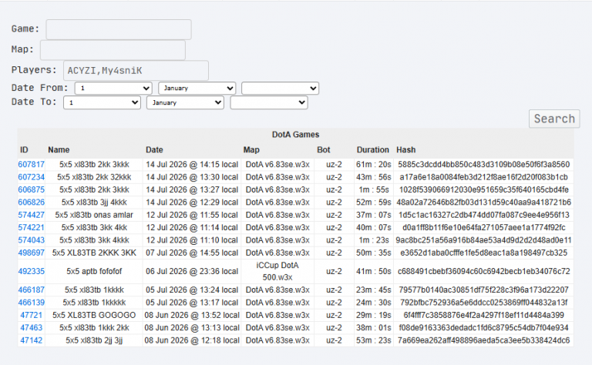Select game name '5x5 xl83tb 2jj 3jj'
The height and width of the screenshot is (365, 592).
(94, 340)
